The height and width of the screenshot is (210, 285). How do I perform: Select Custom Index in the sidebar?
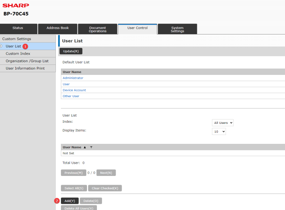coord(18,54)
